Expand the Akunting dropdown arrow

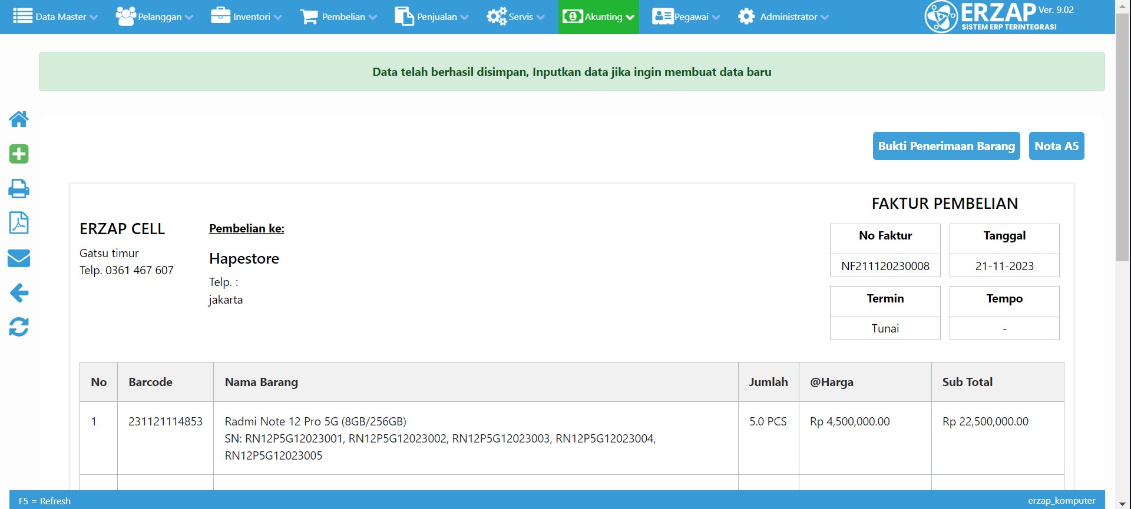click(630, 17)
